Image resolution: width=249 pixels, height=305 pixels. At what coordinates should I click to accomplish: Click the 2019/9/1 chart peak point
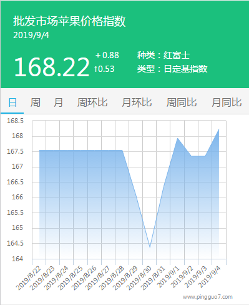(x=177, y=138)
